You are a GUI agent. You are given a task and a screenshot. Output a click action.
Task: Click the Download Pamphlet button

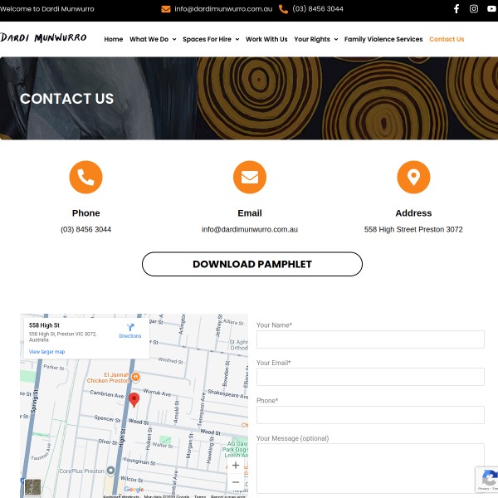coord(252,264)
